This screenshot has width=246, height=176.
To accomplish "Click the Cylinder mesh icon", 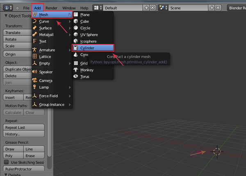I will [x=76, y=48].
